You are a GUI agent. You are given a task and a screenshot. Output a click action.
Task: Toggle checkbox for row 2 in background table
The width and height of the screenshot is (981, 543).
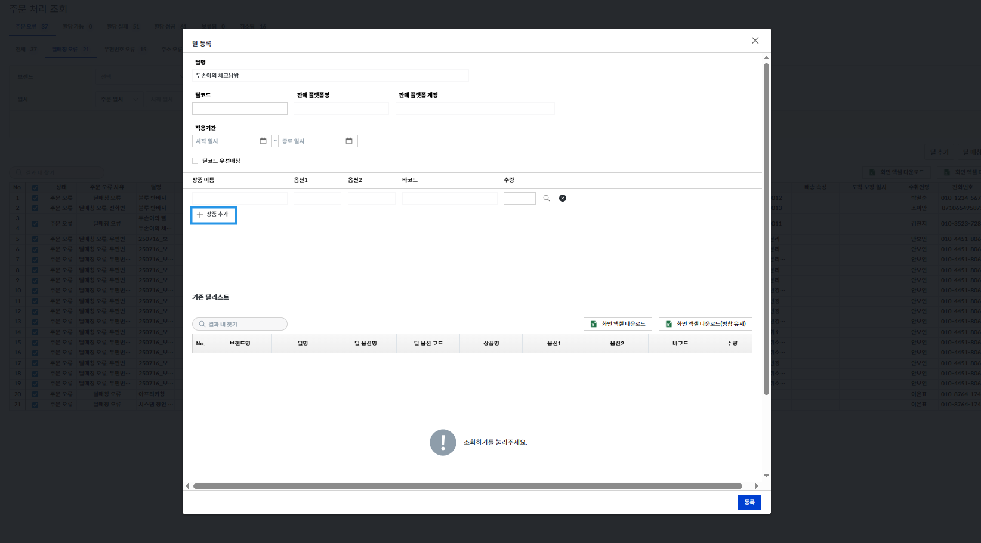click(35, 208)
